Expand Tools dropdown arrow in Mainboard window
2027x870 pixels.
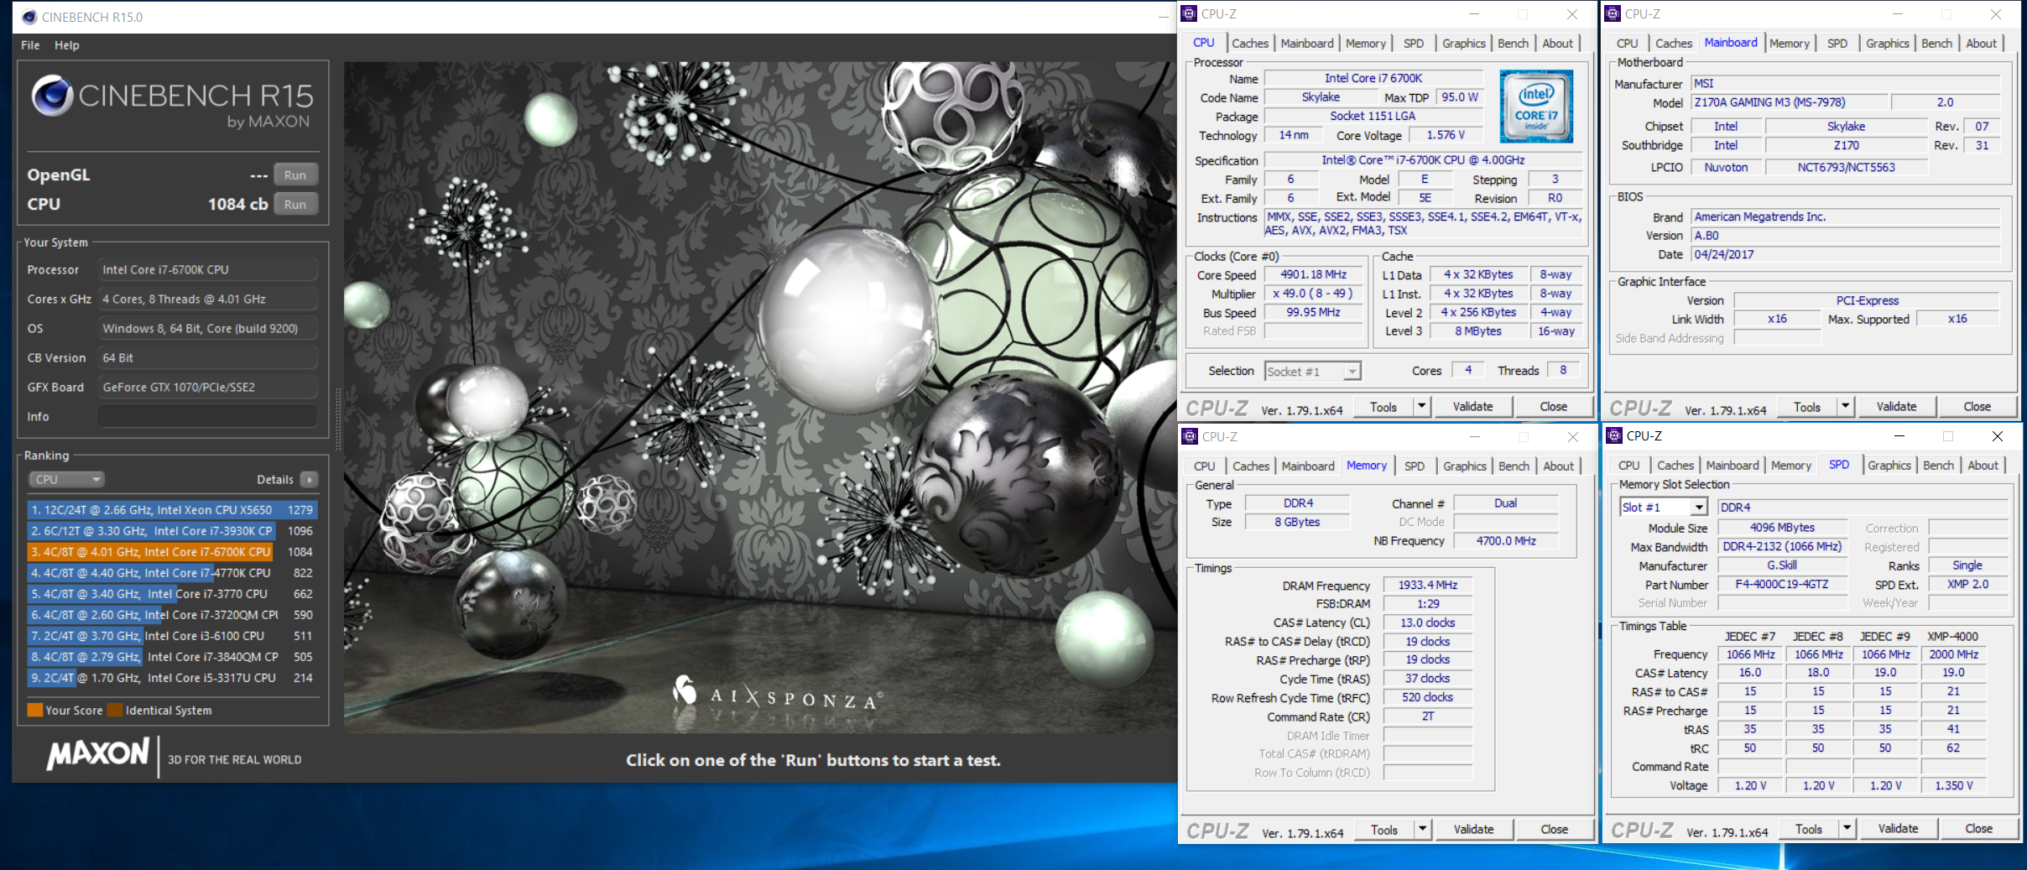(x=1845, y=407)
